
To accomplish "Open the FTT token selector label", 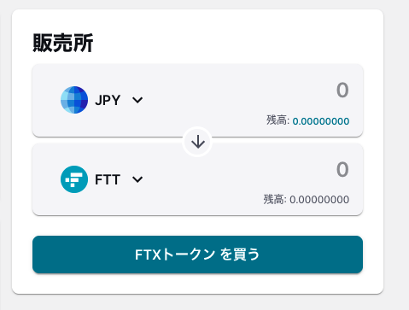I will pyautogui.click(x=108, y=179).
